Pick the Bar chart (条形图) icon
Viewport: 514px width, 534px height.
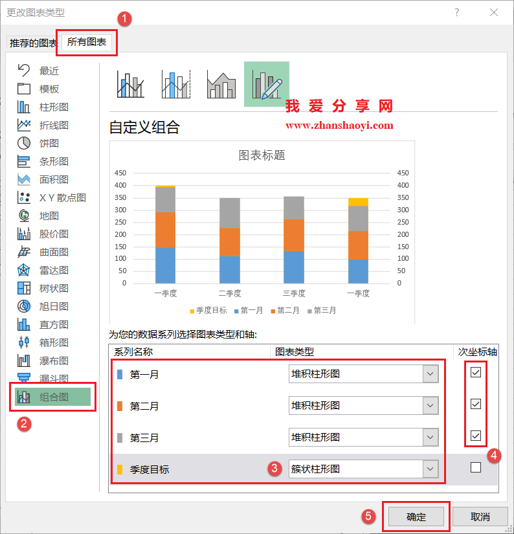pyautogui.click(x=24, y=161)
